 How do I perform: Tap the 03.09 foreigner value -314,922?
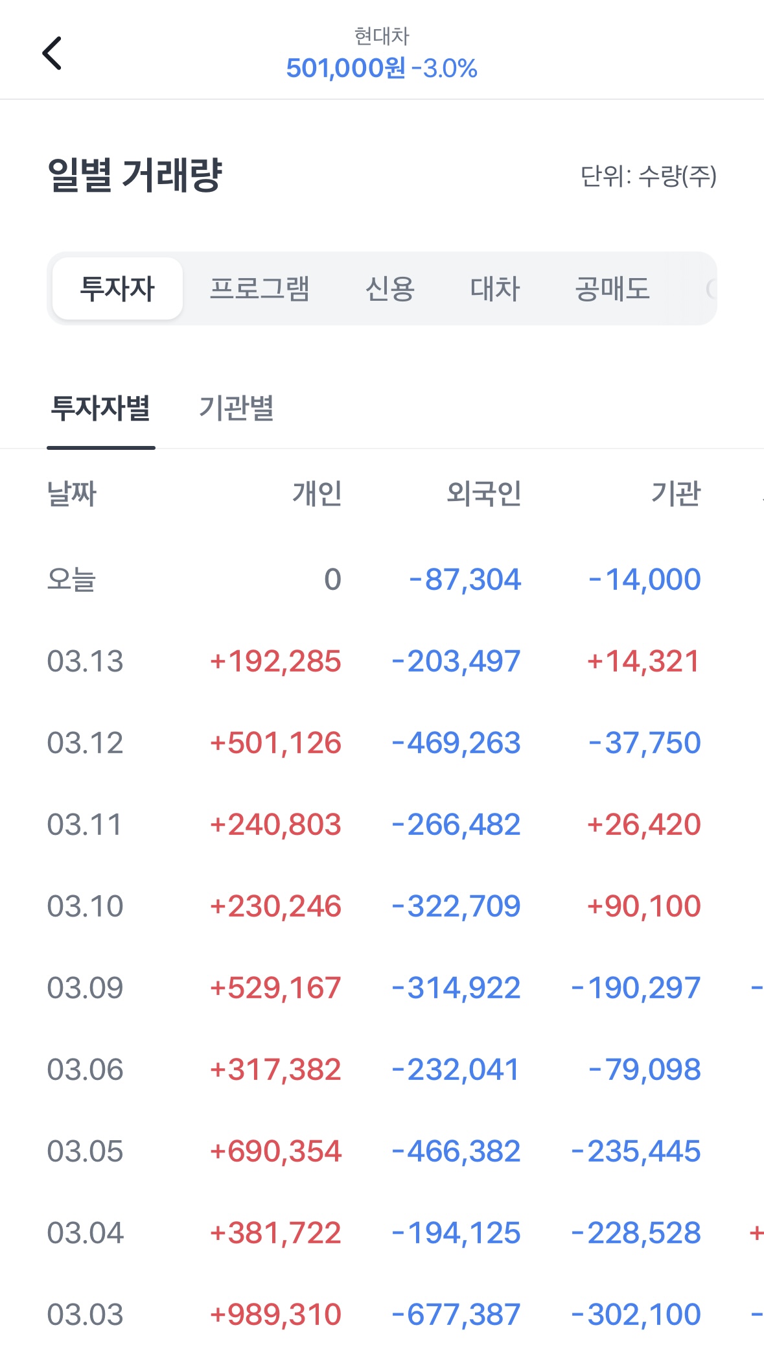(x=456, y=988)
